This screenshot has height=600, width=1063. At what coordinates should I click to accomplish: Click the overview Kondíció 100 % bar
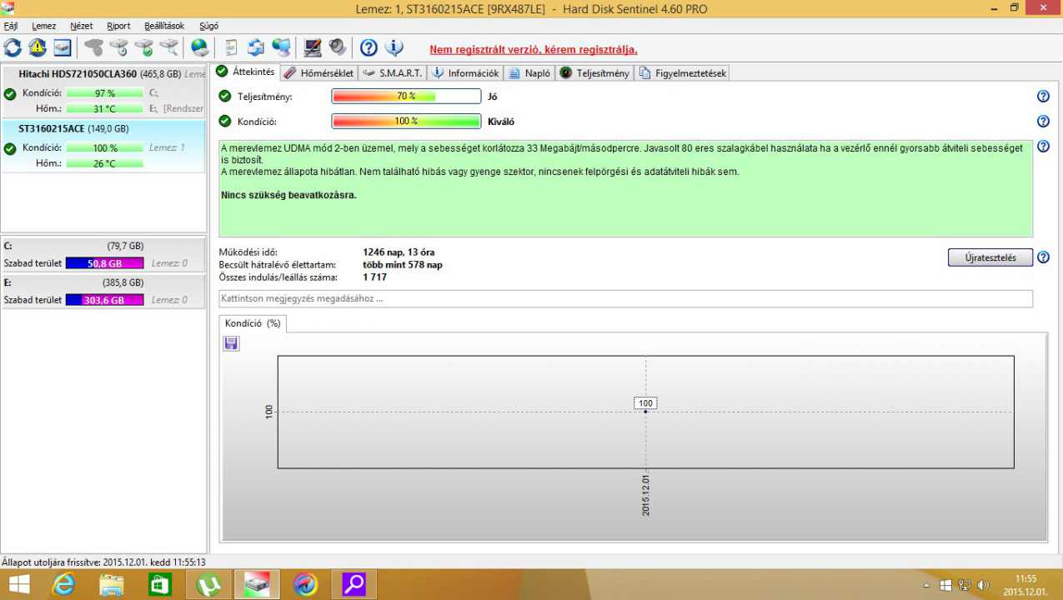click(x=406, y=122)
